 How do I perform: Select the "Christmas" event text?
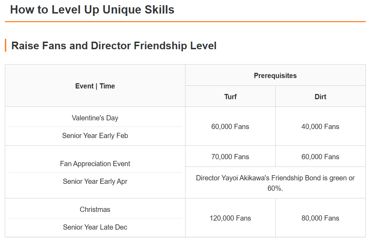pyautogui.click(x=95, y=209)
